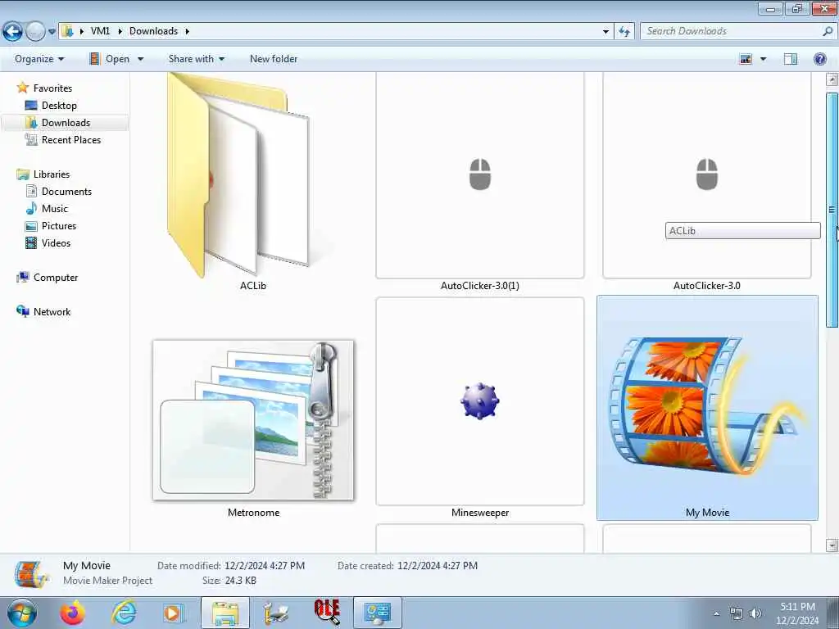Click the My Movie file name label
839x629 pixels.
click(x=707, y=513)
